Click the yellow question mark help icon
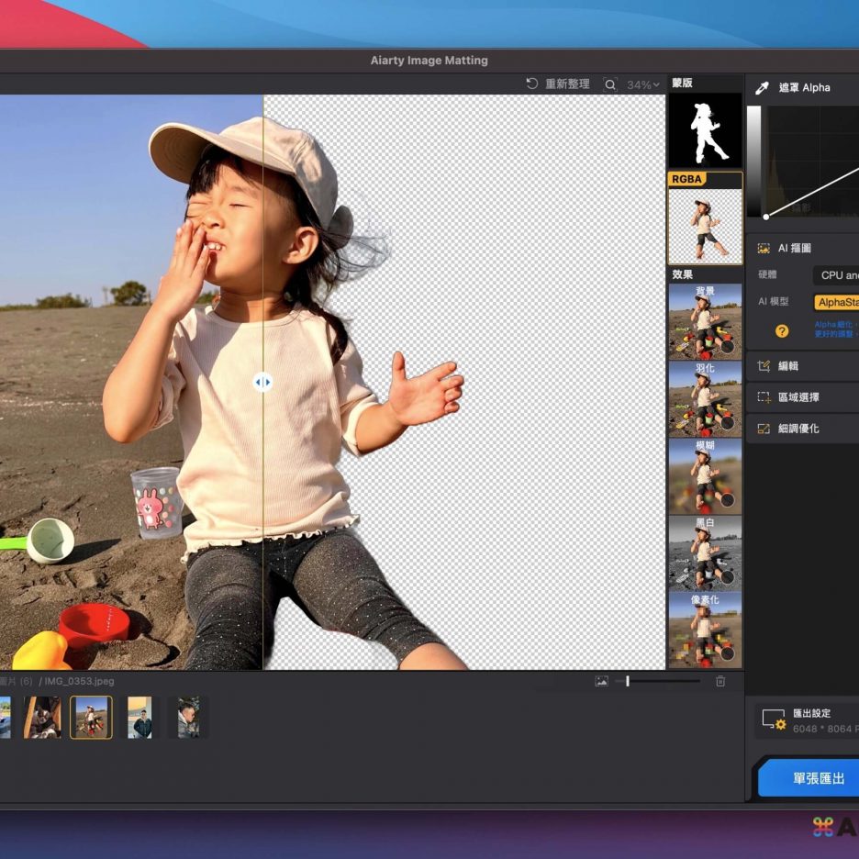The image size is (859, 859). tap(782, 331)
